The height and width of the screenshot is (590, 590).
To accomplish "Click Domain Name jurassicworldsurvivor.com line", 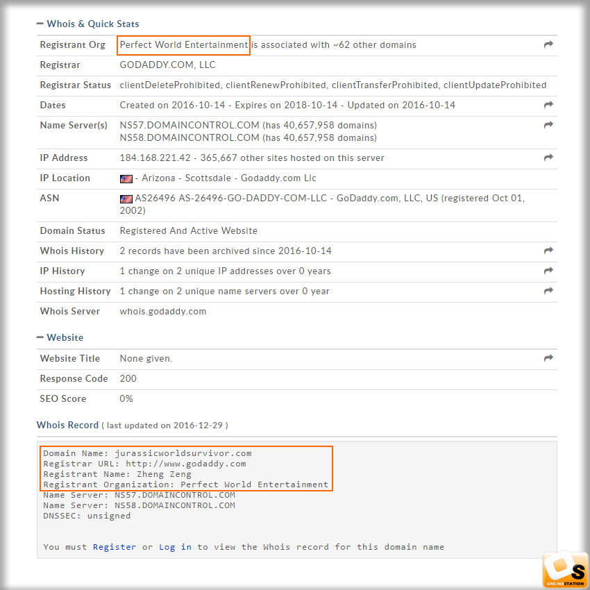I will 147,453.
